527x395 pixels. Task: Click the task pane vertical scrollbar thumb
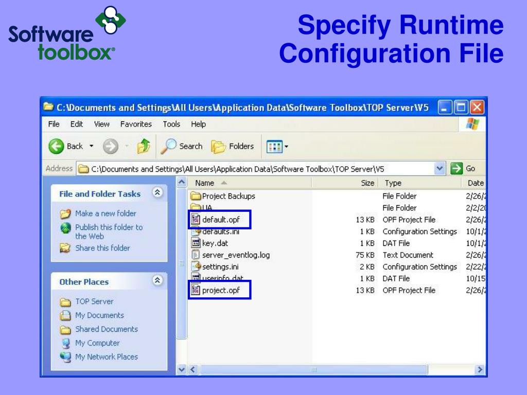click(x=182, y=264)
